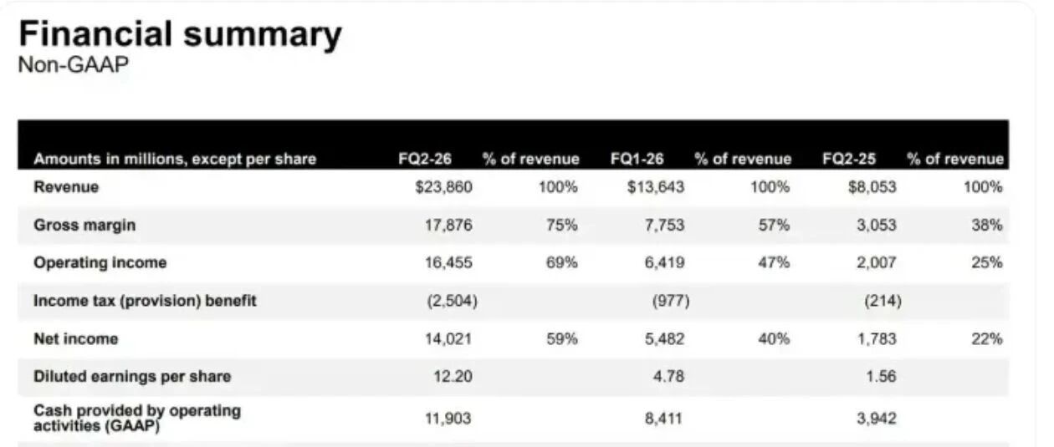
Task: Click the $23,860 revenue value
Action: tap(443, 187)
